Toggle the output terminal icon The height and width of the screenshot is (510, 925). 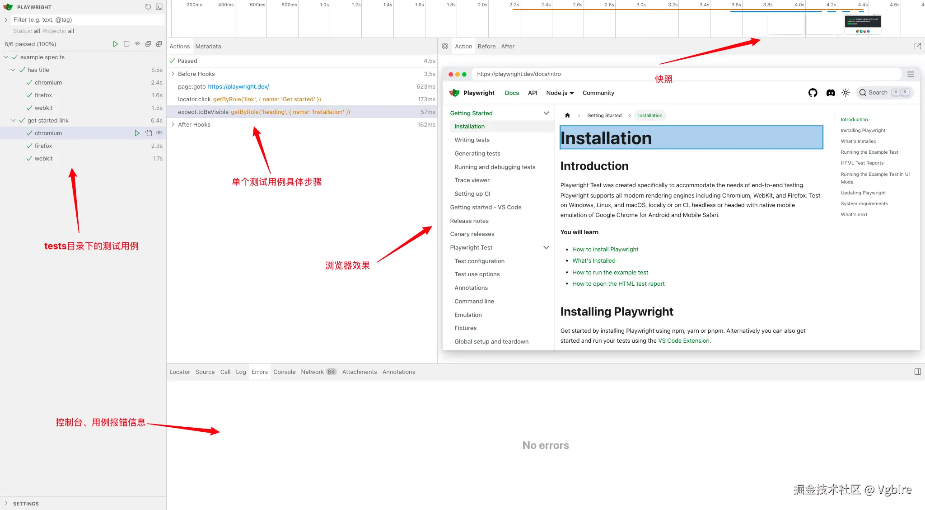tap(159, 7)
